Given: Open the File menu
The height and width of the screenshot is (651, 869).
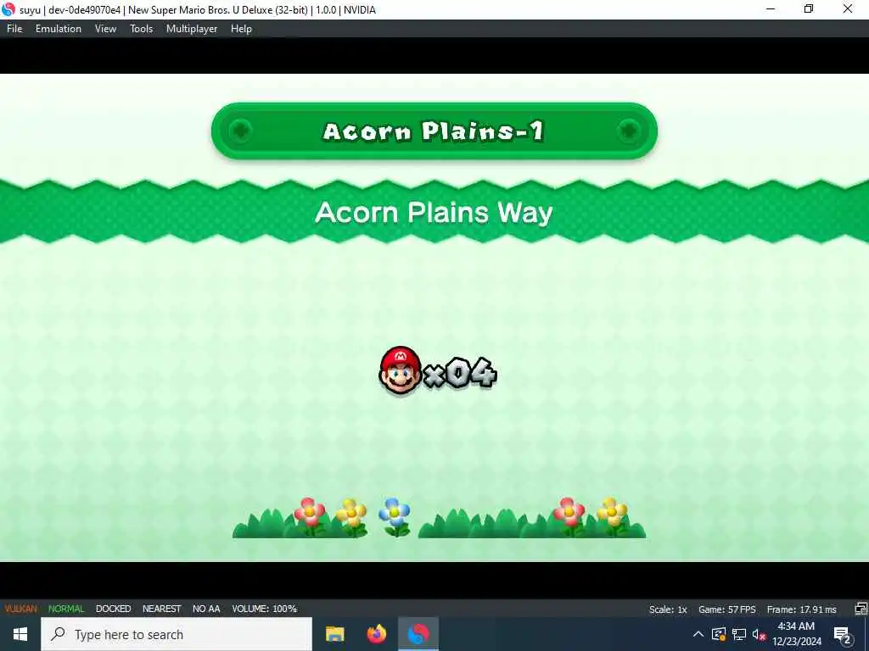Looking at the screenshot, I should 14,29.
